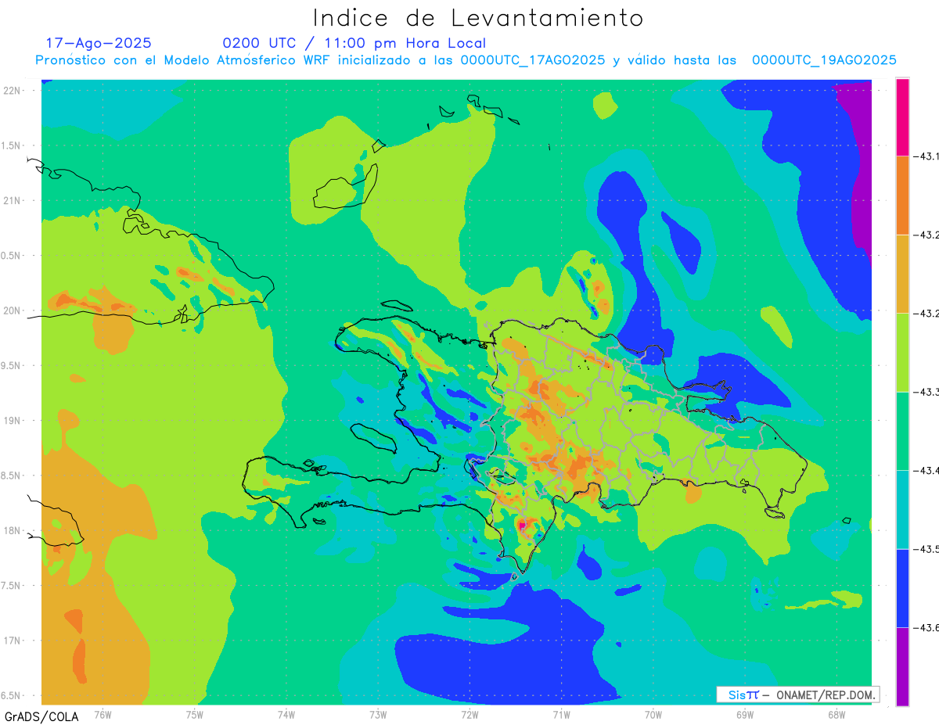
Task: Select the '7.5N' axis label
Action: [10, 586]
